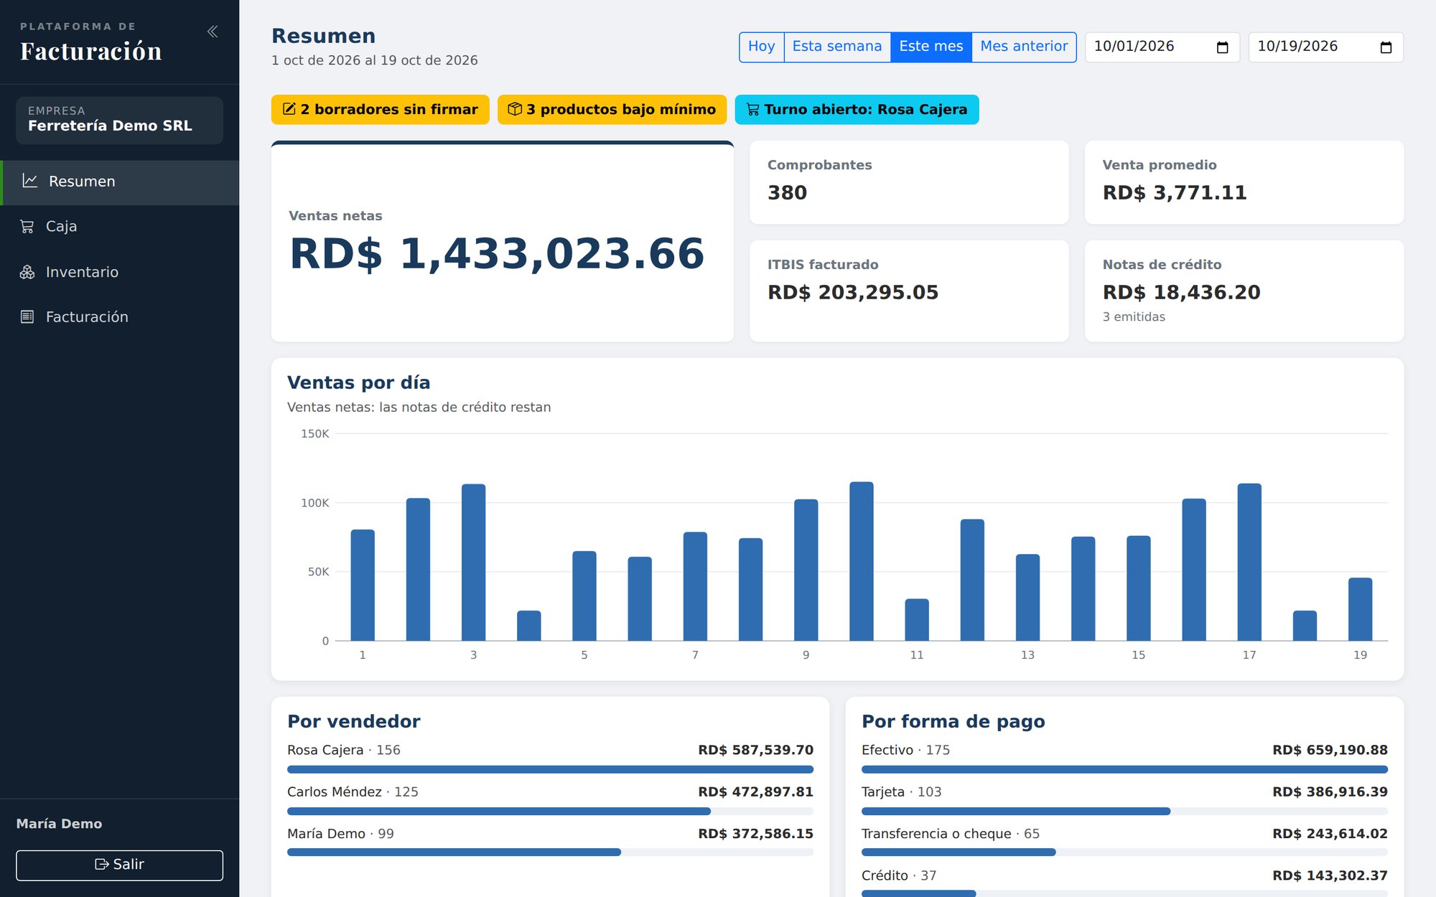This screenshot has width=1436, height=897.
Task: Click the Tarjeta payment progress bar
Action: (1124, 811)
